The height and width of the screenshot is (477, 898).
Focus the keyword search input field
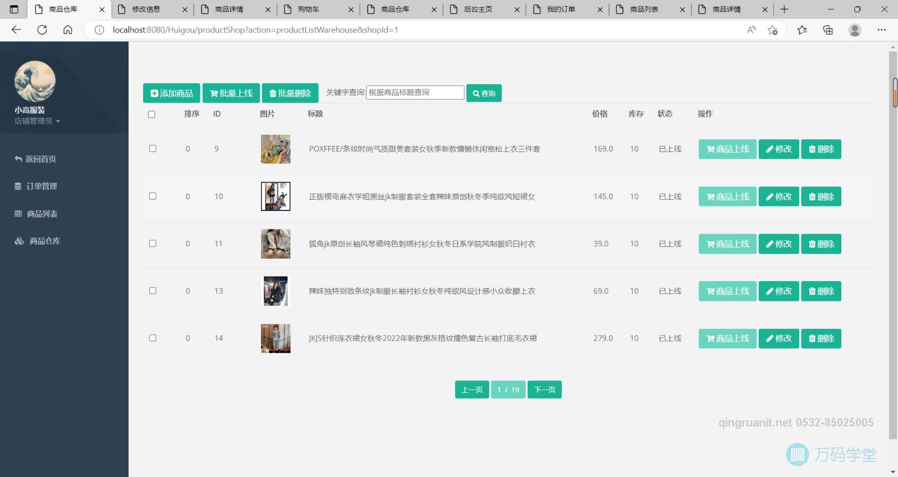tap(415, 93)
